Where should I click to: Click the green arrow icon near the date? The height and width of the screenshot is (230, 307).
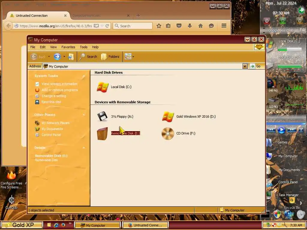tap(301, 10)
